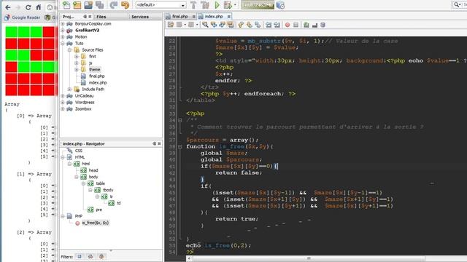This screenshot has height=262, width=467.
Task: Click the New Project toolbar icon
Action: coord(77,5)
